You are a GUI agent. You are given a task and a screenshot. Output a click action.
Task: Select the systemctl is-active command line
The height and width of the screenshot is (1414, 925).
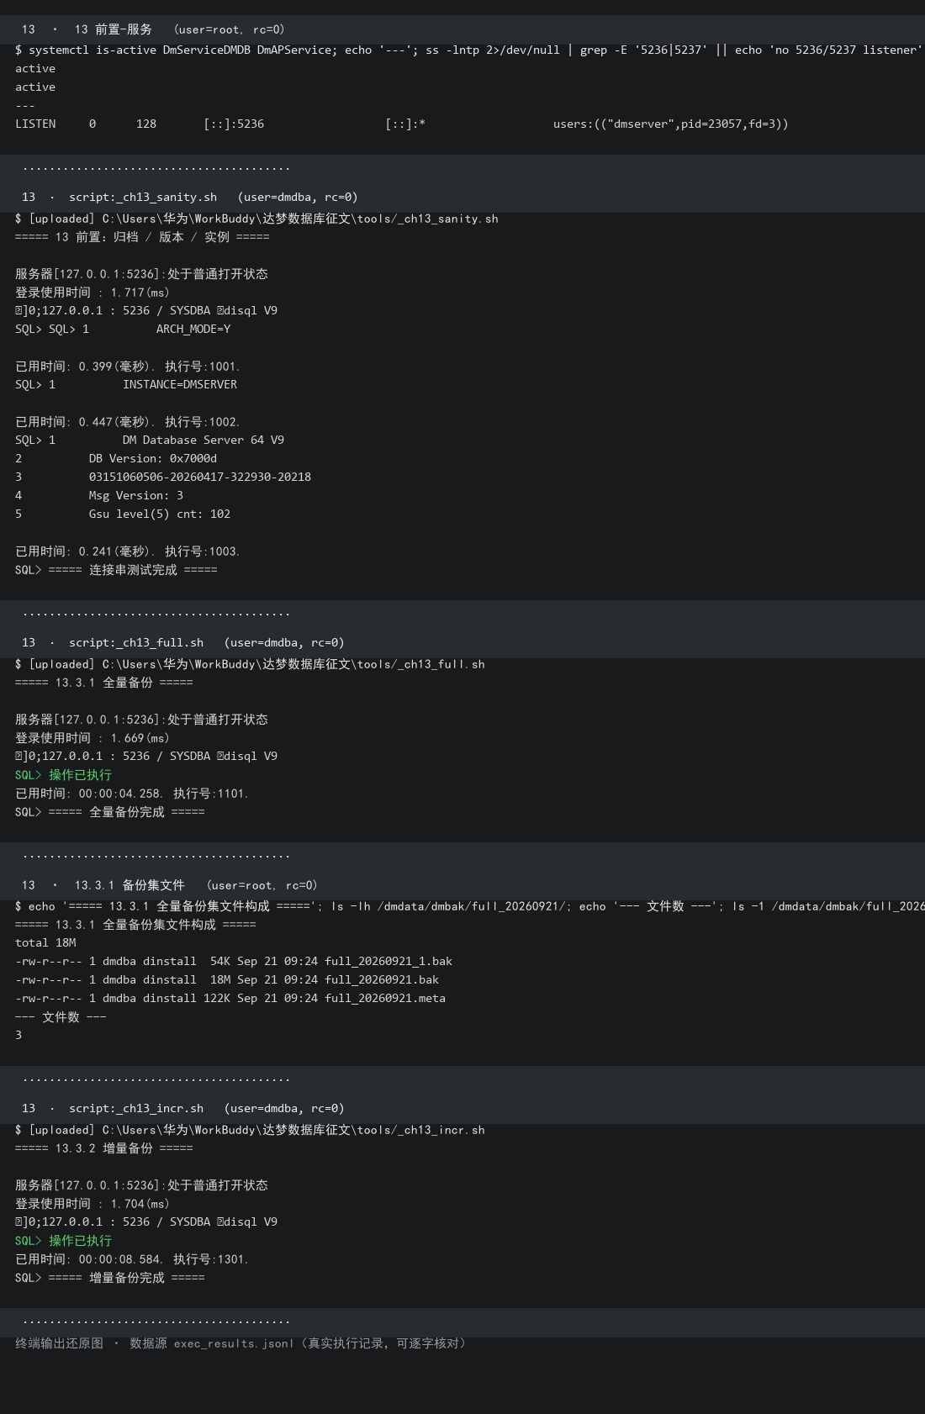pos(468,50)
